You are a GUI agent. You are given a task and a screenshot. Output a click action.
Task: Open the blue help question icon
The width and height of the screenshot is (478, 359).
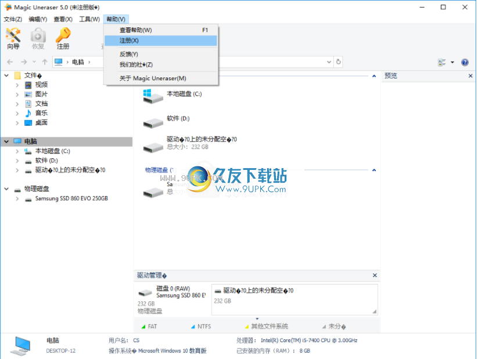coord(465,62)
